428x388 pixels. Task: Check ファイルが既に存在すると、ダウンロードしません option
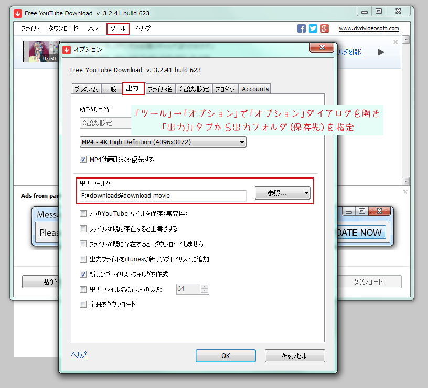point(83,244)
